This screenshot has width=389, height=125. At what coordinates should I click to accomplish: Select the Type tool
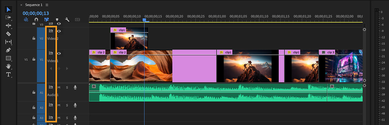coord(8,74)
